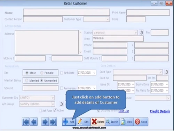Screen dimensions: 174x131
Task: Minimize the Retail Customer window
Action: click(154, 3)
